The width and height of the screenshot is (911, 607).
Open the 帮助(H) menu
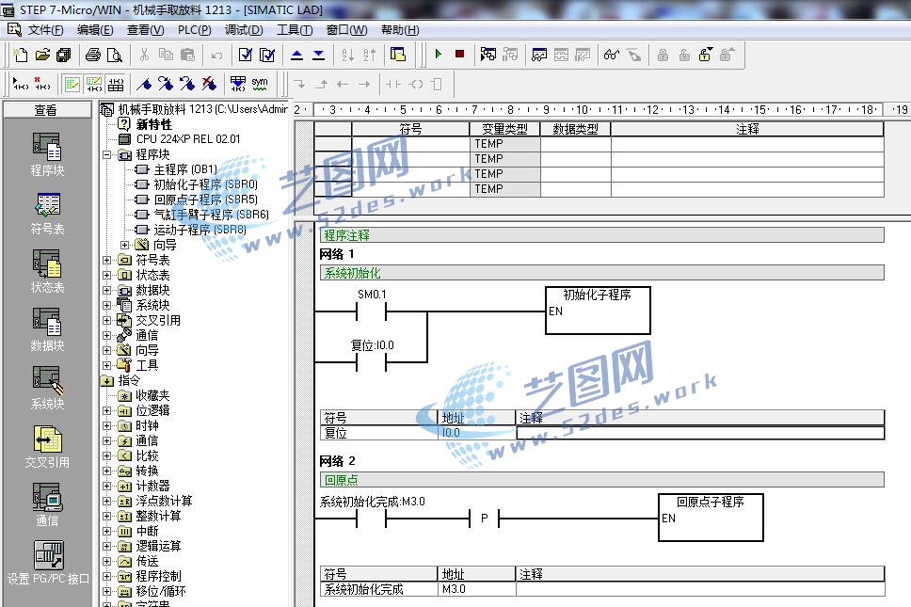tap(400, 29)
